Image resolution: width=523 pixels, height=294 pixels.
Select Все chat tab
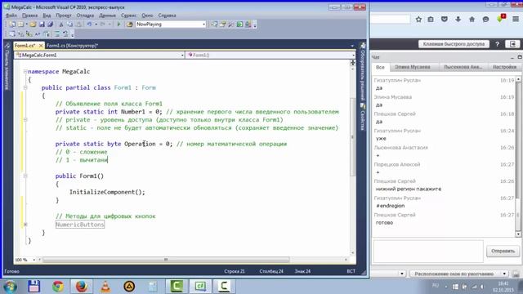[380, 67]
